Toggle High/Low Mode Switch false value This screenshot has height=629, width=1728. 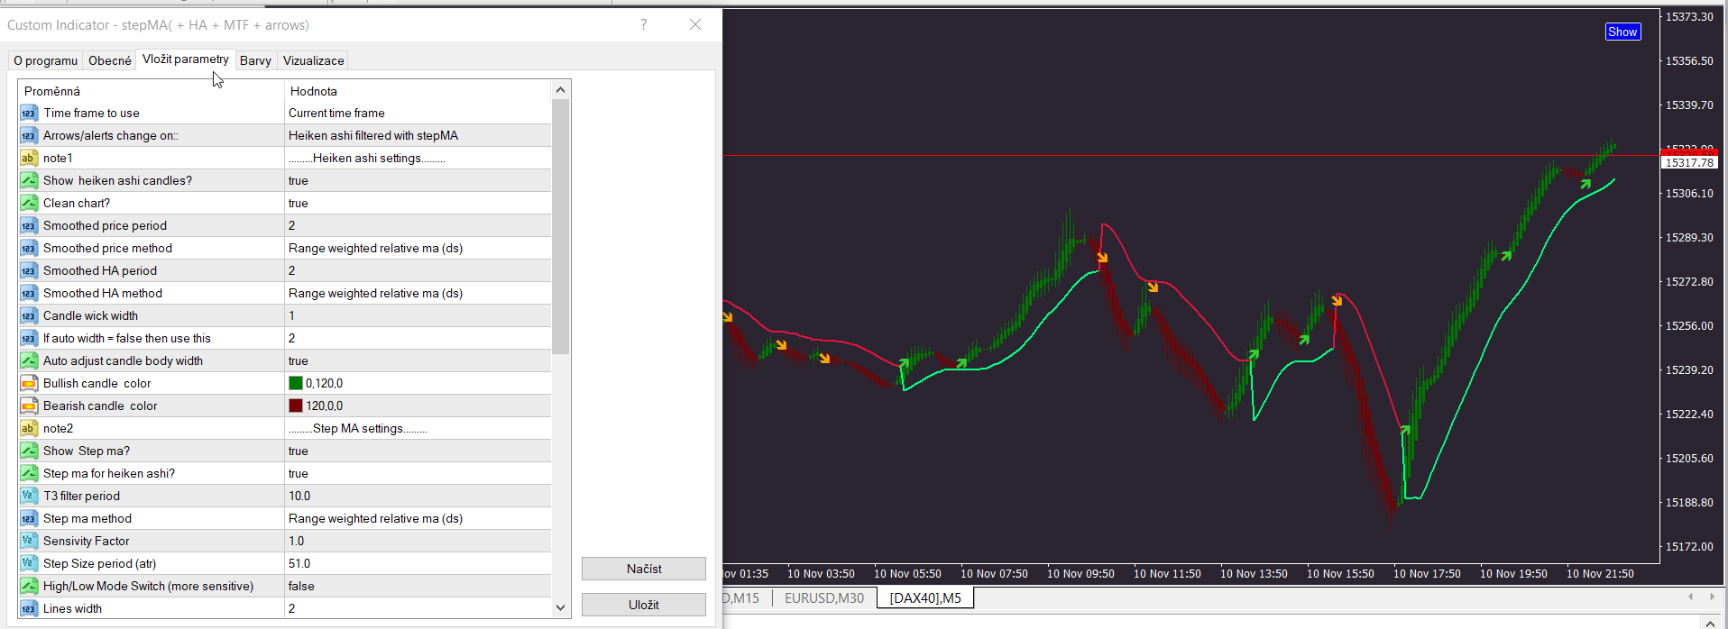coord(418,586)
